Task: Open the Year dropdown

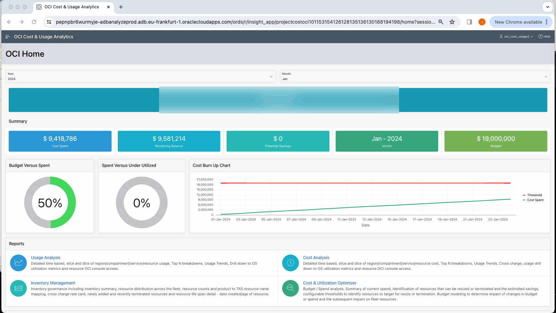Action: (x=271, y=77)
